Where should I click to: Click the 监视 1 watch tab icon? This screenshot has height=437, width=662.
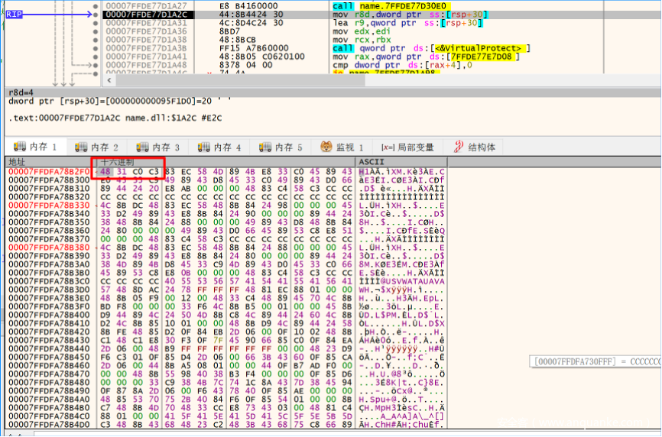pyautogui.click(x=326, y=147)
